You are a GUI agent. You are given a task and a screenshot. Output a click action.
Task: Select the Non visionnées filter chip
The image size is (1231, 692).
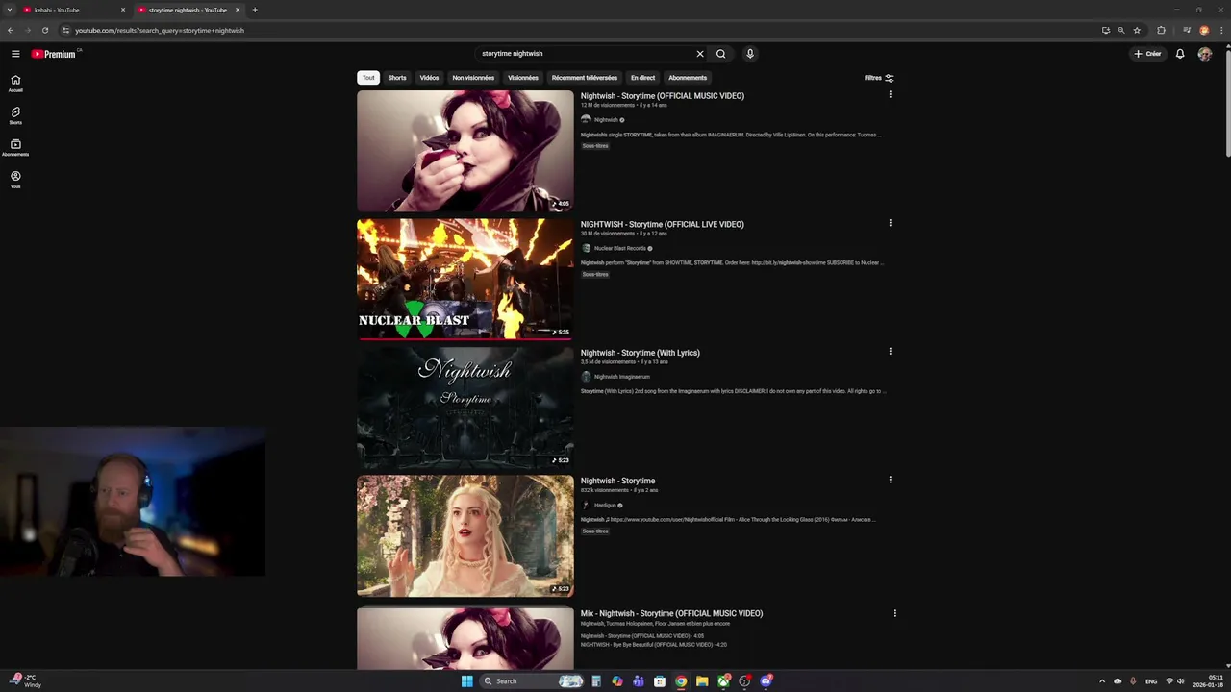click(x=473, y=78)
